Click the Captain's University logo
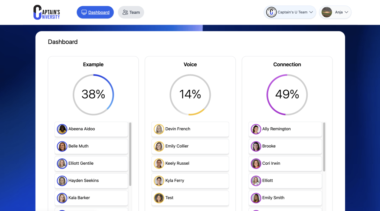This screenshot has height=211, width=380. 46,12
